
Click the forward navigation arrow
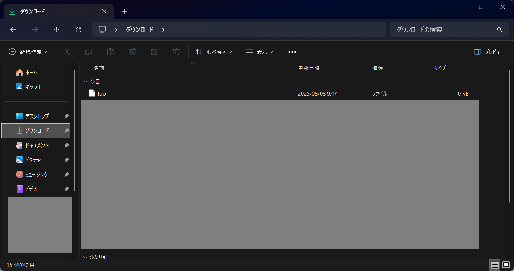click(35, 30)
